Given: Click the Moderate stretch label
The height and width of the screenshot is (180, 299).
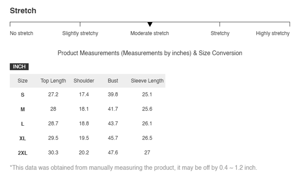Looking at the screenshot, I should coord(149,34).
